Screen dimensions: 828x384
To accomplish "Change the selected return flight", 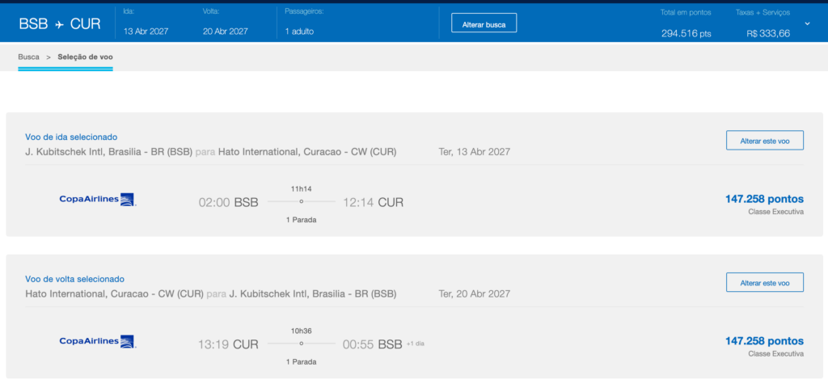I will coord(765,283).
